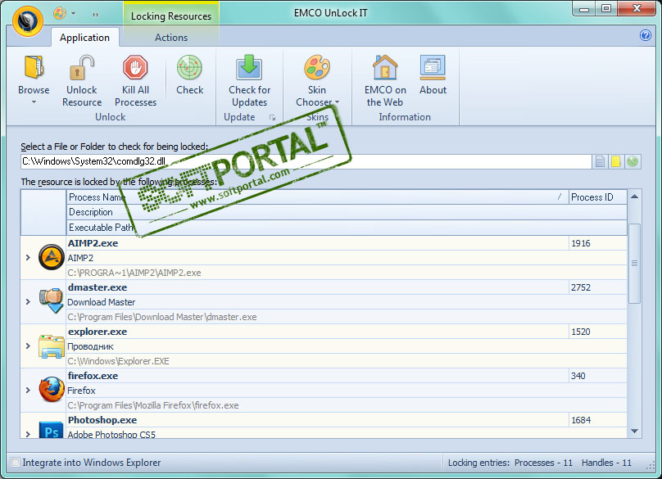Click the file path input field
The height and width of the screenshot is (479, 662).
click(x=303, y=161)
